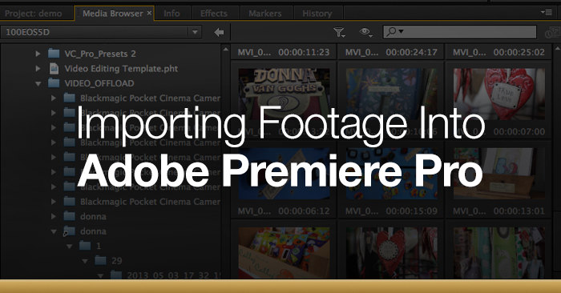Select the True Love red heart clip thumbnail
This screenshot has height=293, width=561.
[x=499, y=94]
